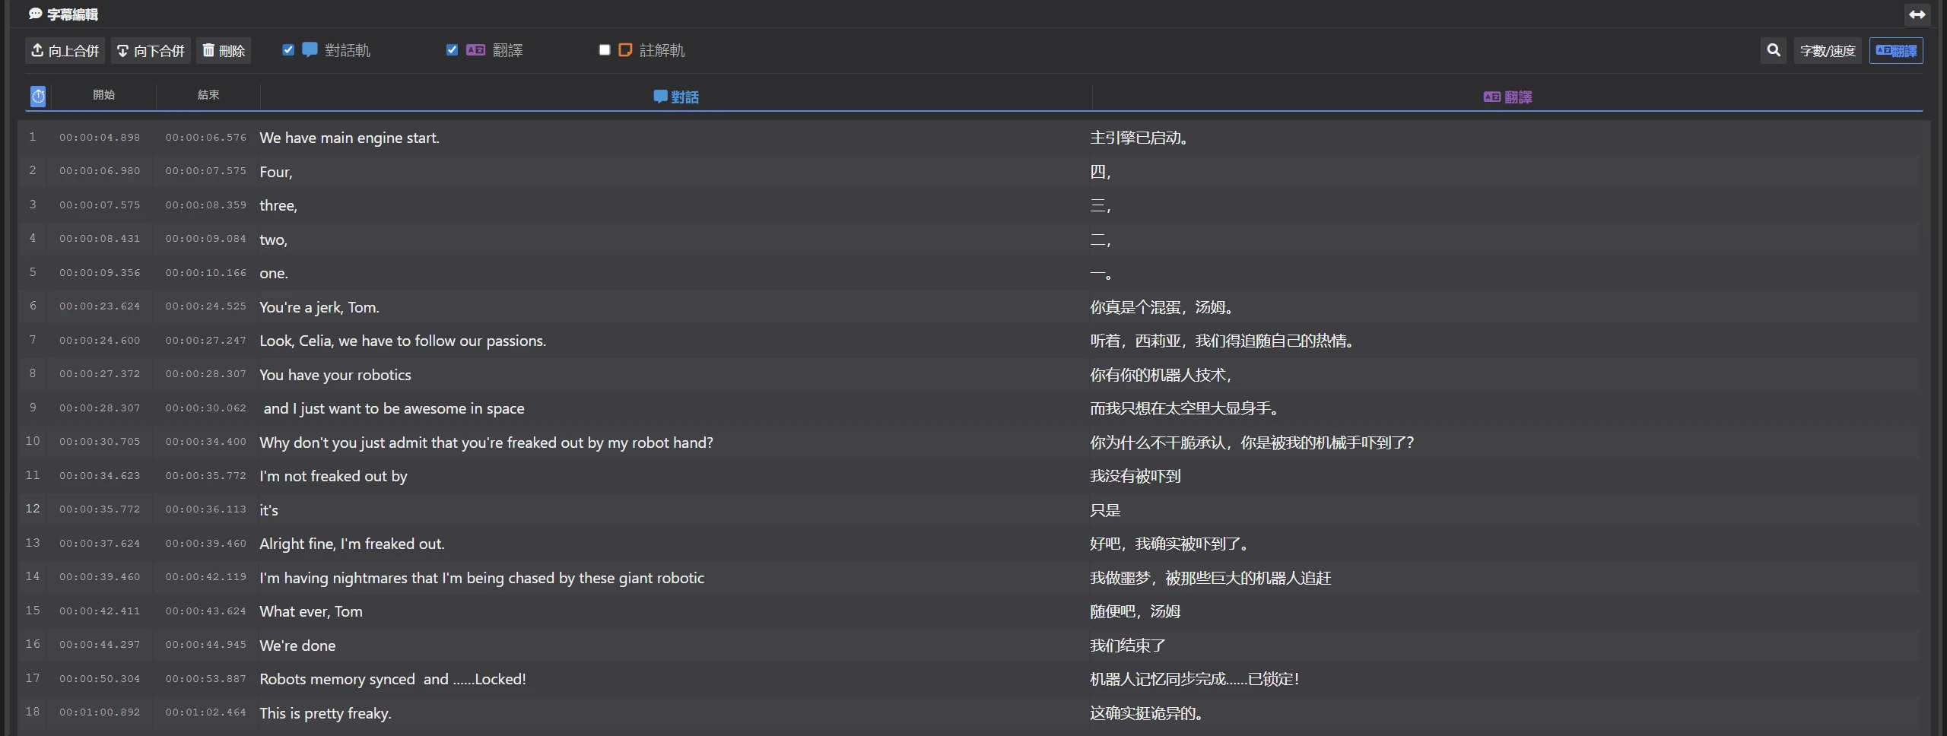Select the line about 'having nightmares'
Image resolution: width=1947 pixels, height=736 pixels.
point(481,578)
